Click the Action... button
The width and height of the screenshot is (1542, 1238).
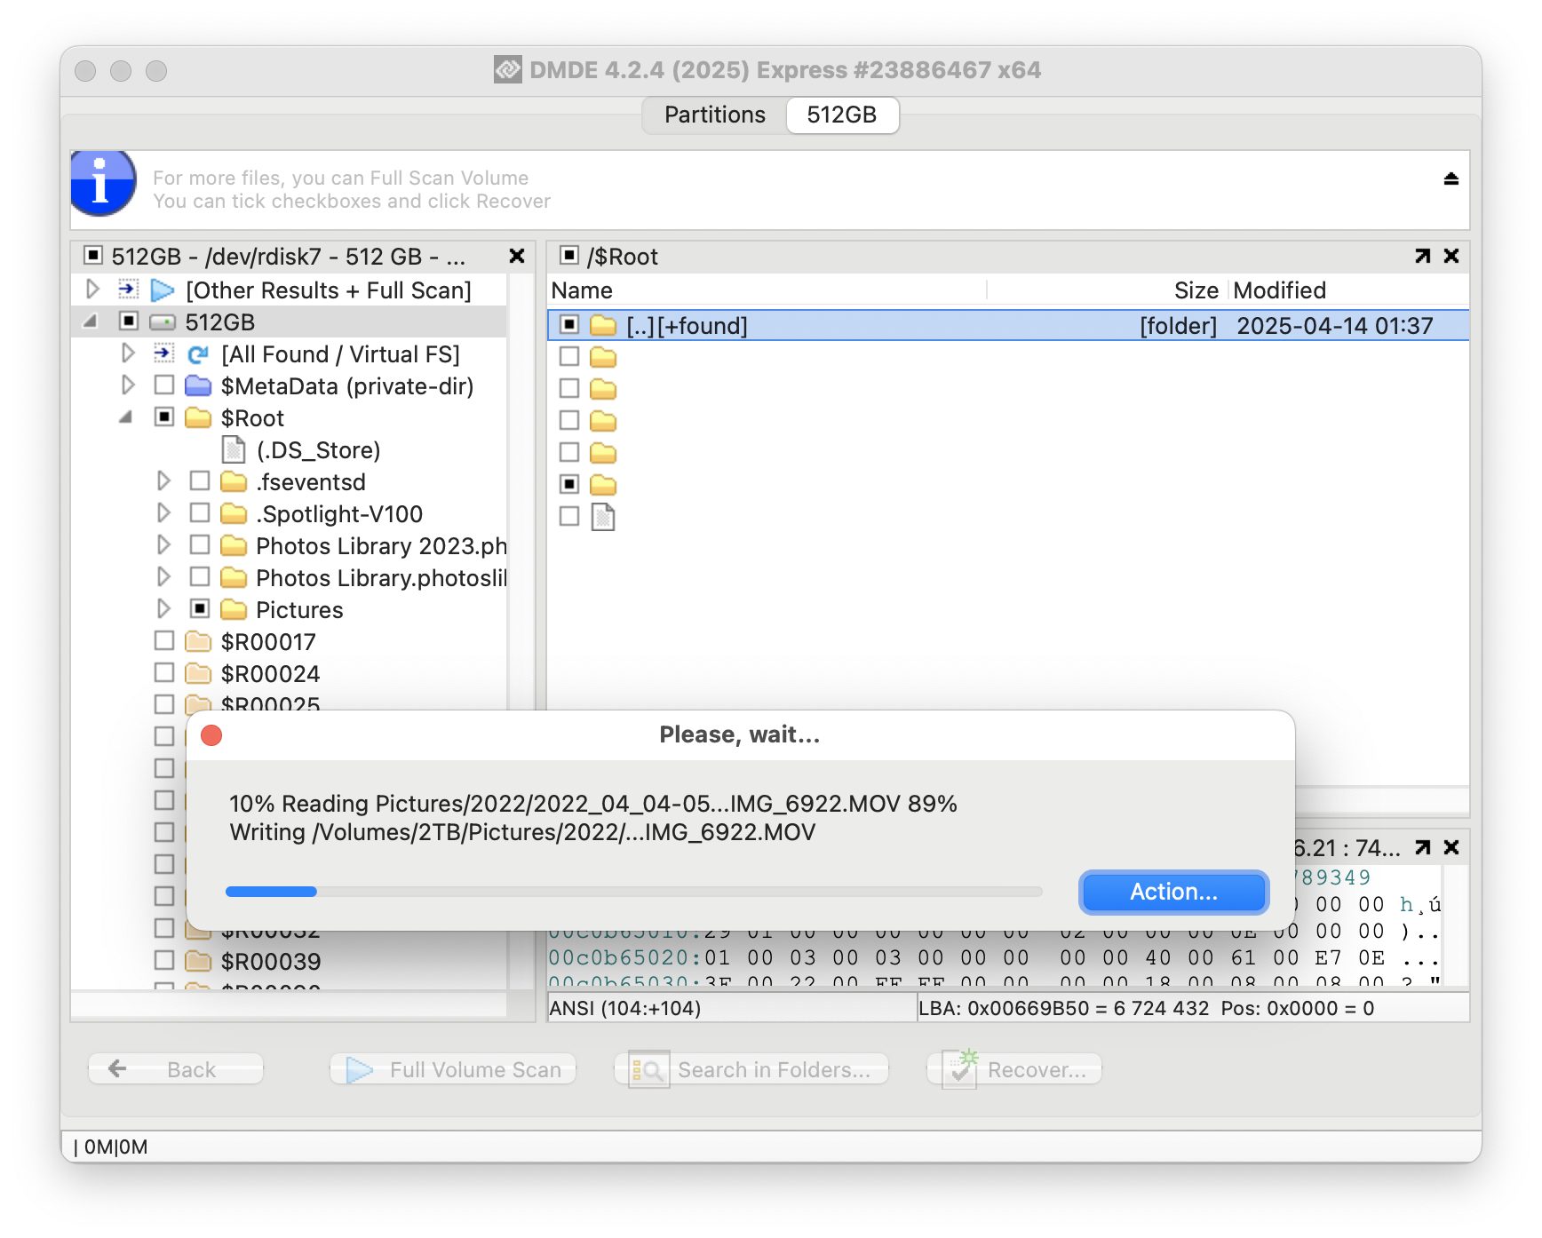(1173, 892)
